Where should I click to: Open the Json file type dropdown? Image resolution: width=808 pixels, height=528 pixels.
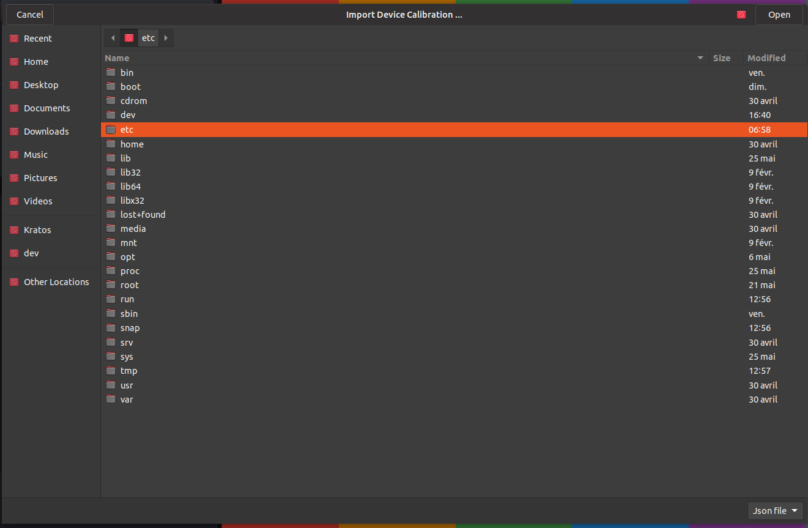pos(775,510)
